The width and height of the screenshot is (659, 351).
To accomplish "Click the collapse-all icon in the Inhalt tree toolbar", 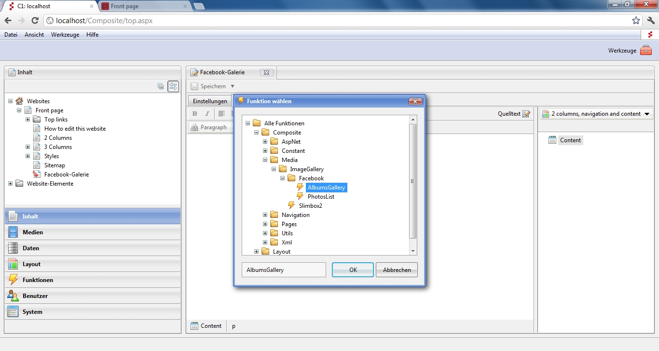I will (x=161, y=86).
